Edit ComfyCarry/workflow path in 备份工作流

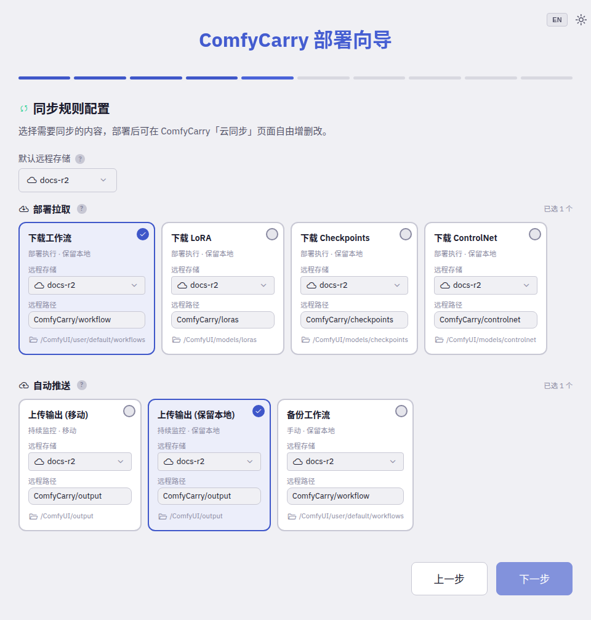345,496
